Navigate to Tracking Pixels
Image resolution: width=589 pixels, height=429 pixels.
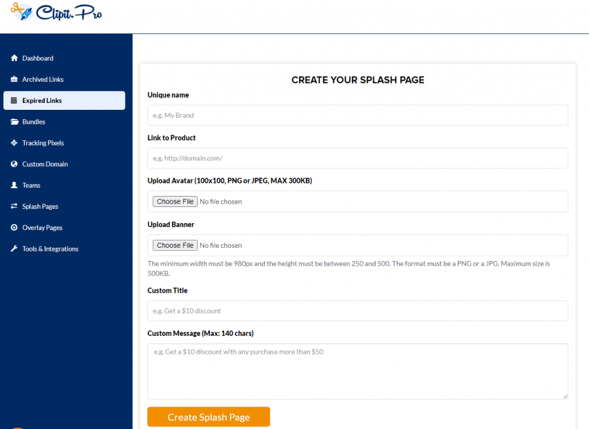pos(64,143)
